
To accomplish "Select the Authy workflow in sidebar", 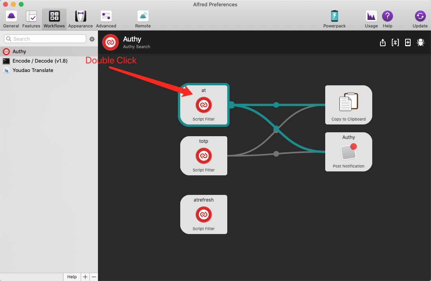I will click(49, 51).
